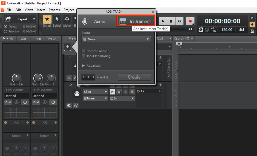Collapse the inspector with the double-arrow icon

tap(4, 38)
